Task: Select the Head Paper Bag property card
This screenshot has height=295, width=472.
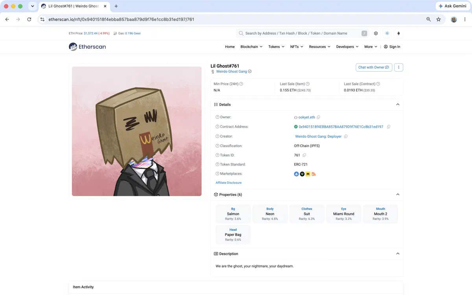Action: [x=233, y=235]
